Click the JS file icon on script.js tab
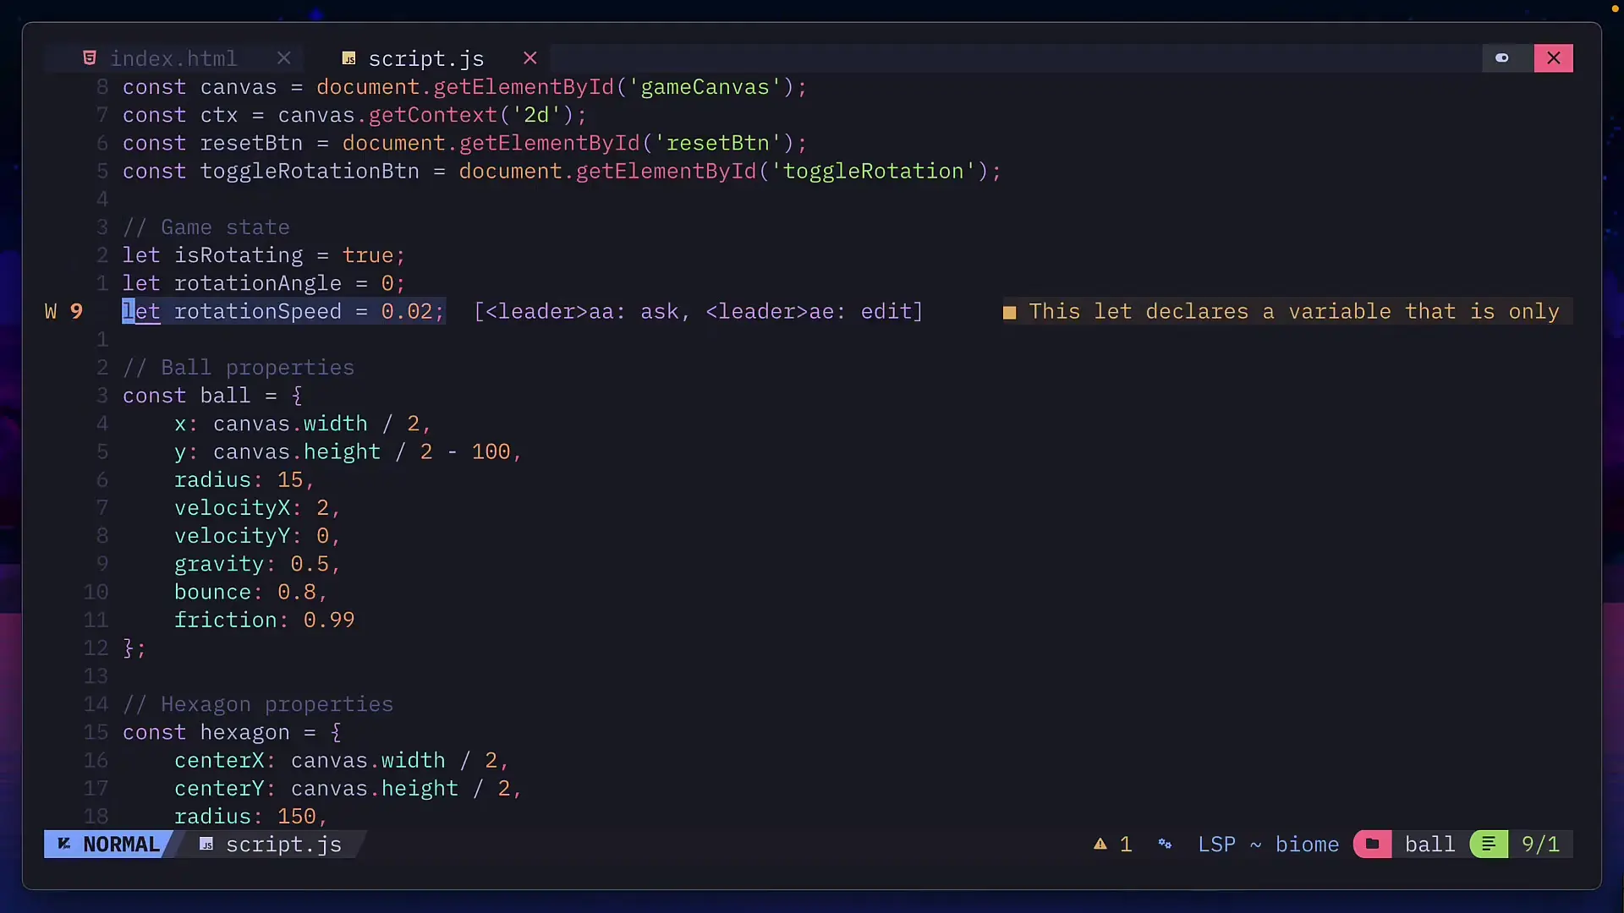The height and width of the screenshot is (913, 1624). (x=348, y=58)
